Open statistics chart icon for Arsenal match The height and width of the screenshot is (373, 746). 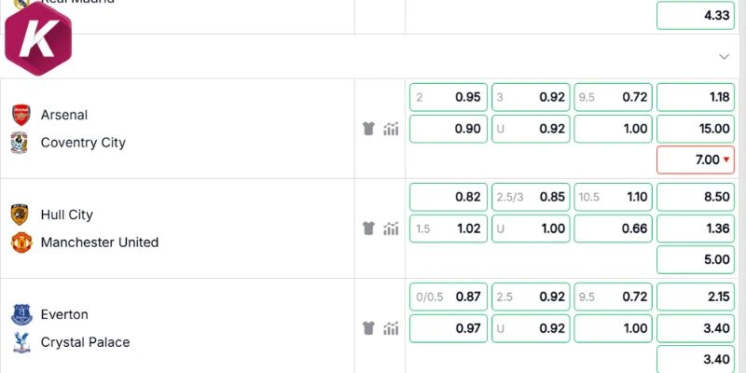391,129
